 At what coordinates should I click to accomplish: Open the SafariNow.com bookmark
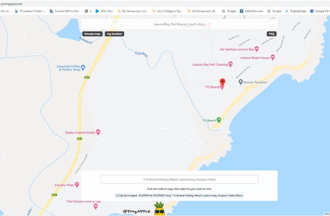point(251,11)
